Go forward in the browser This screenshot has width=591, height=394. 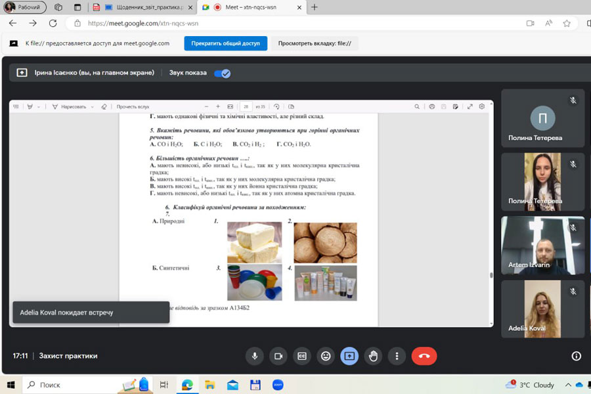(33, 24)
